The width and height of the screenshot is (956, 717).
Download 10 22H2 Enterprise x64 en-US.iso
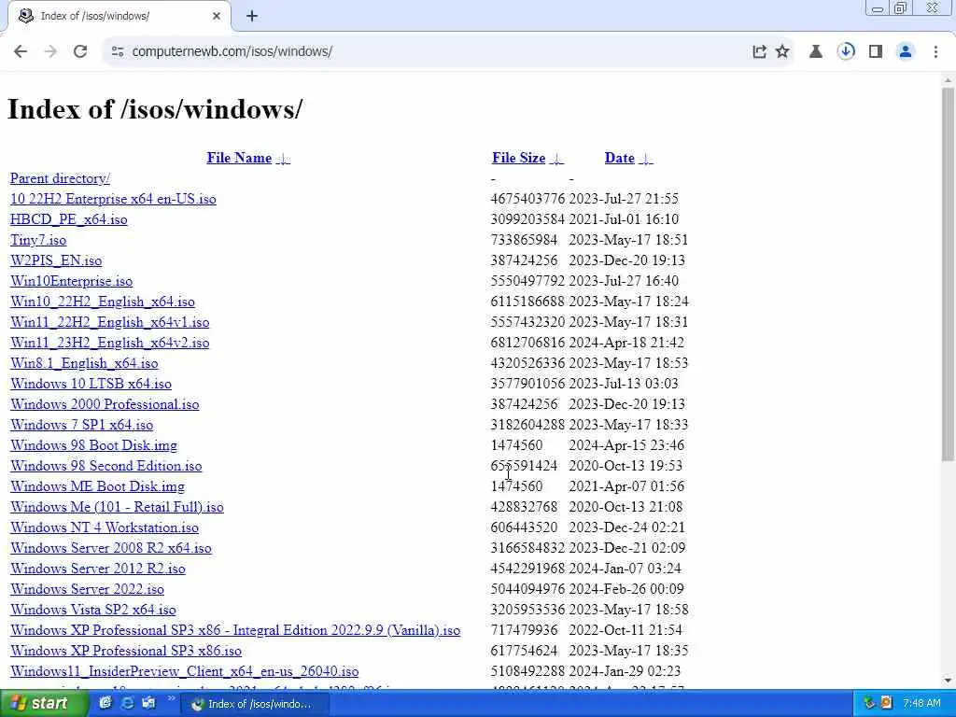[113, 200]
